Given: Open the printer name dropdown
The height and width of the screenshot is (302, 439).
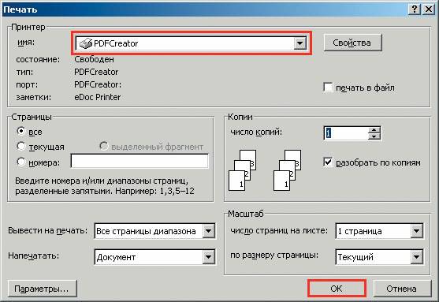Looking at the screenshot, I should (299, 43).
